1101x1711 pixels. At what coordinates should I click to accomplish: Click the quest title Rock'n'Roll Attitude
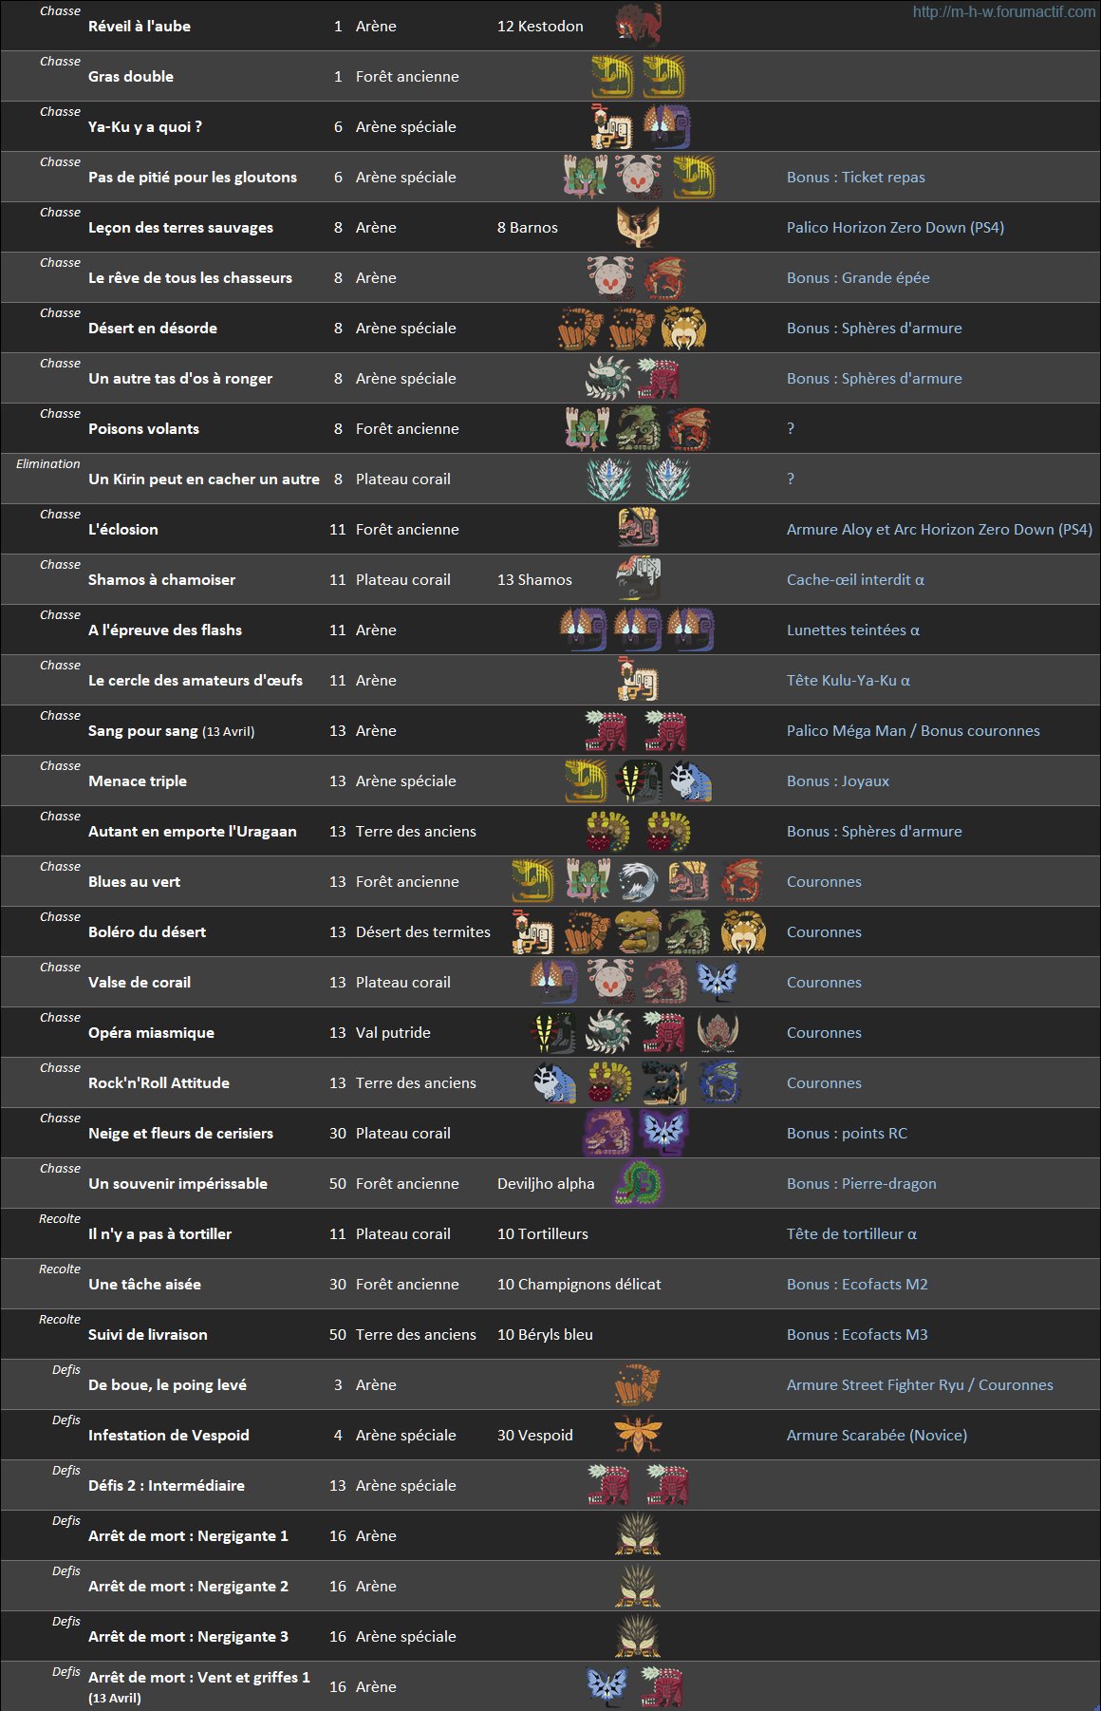point(159,1082)
